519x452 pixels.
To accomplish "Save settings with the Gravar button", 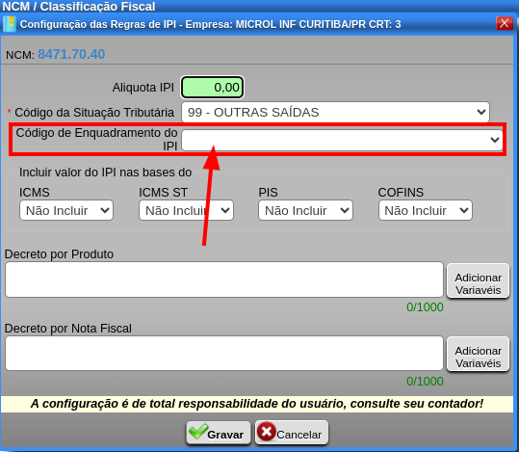I will (x=219, y=432).
